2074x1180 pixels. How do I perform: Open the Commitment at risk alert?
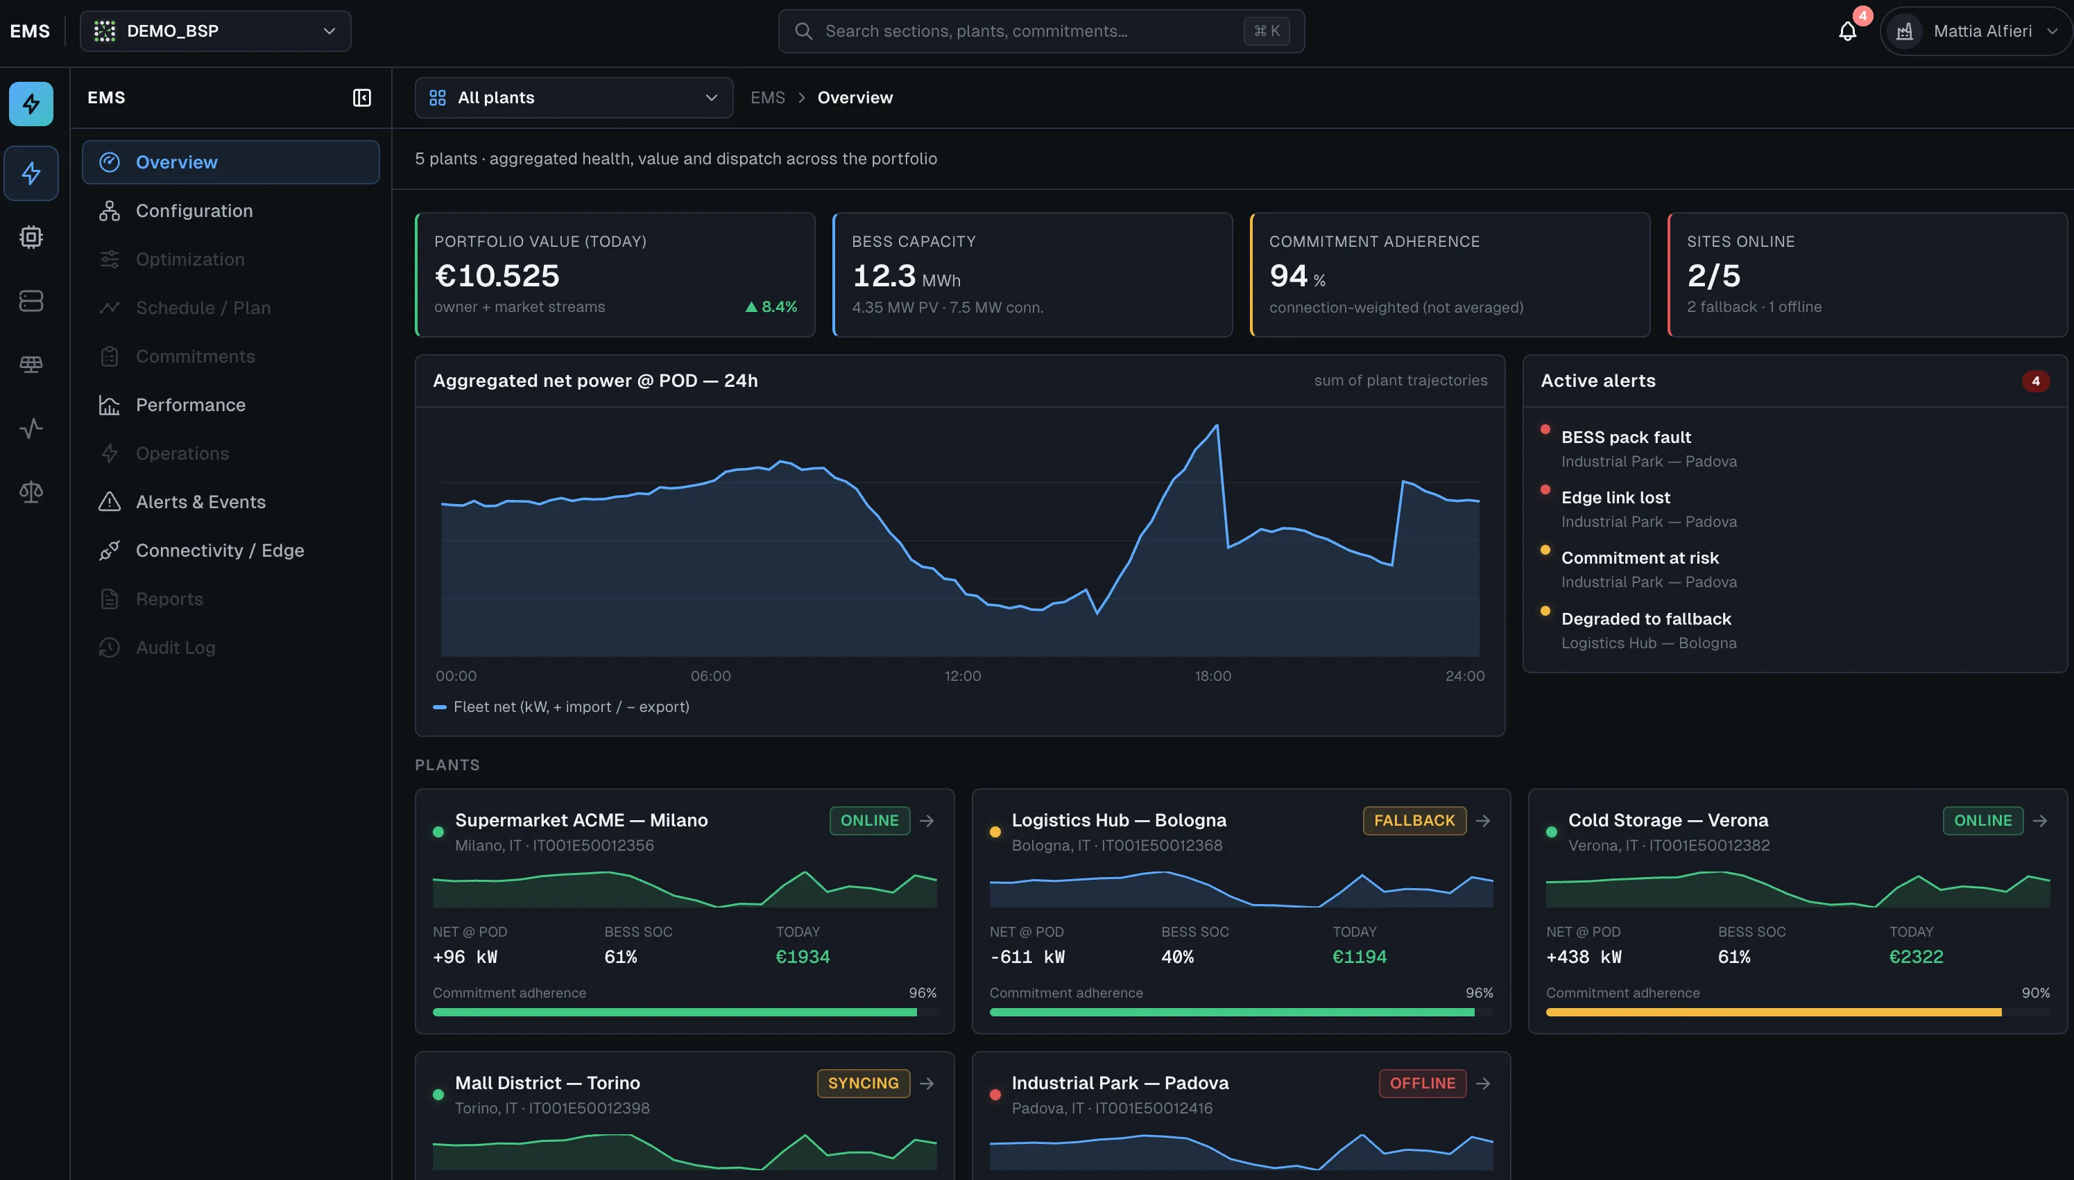click(x=1794, y=569)
